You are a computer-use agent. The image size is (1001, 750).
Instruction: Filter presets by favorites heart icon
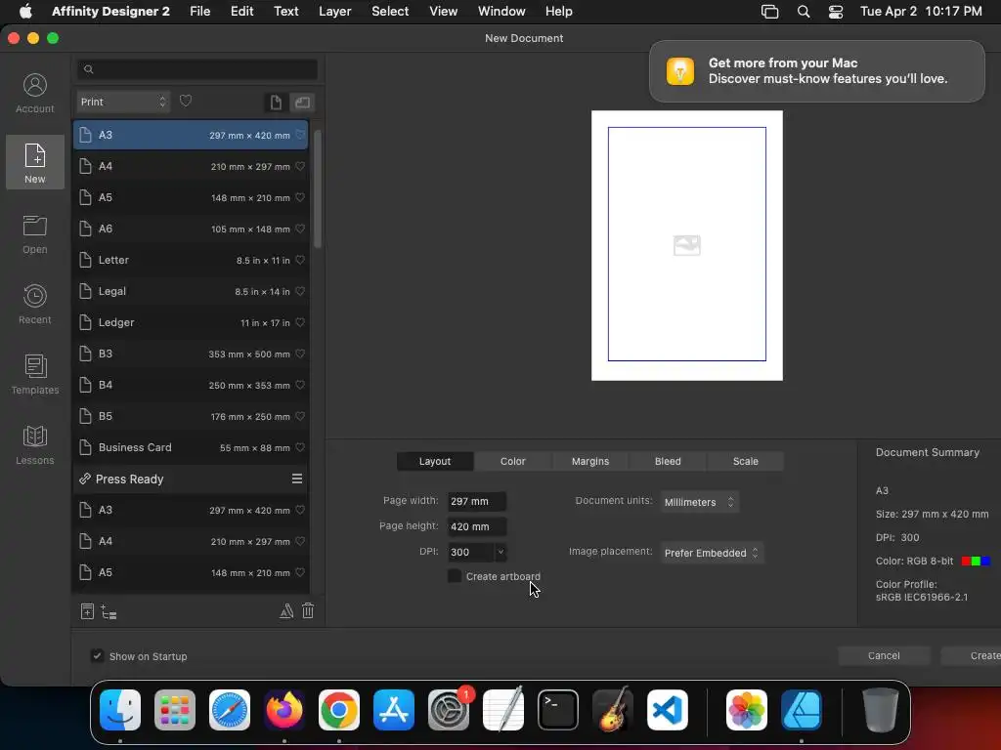[x=186, y=101]
